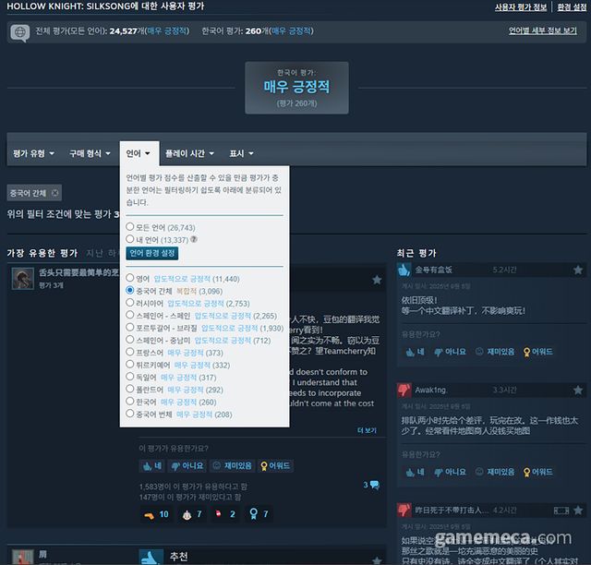
Task: Vote 아니요 on 金号有盒饭 review
Action: point(450,352)
